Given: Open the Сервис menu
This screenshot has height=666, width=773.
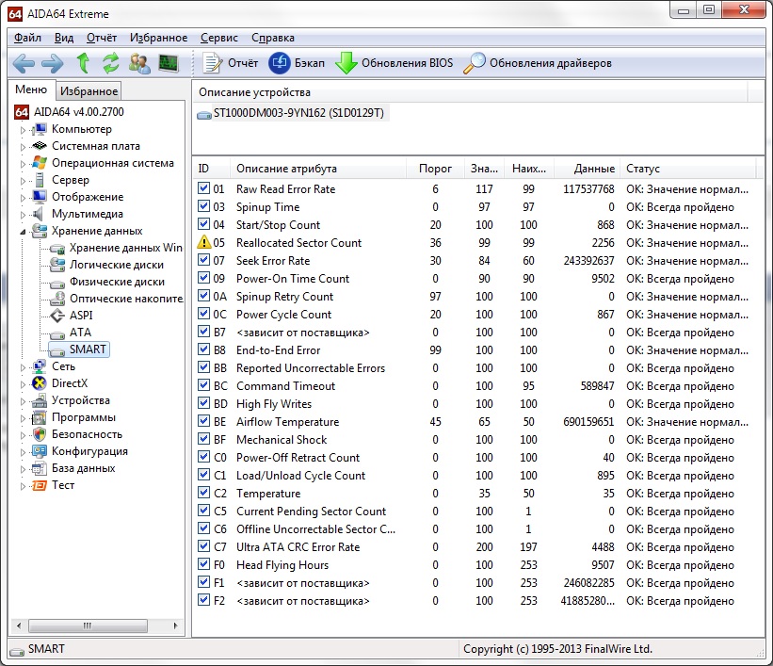Looking at the screenshot, I should pos(218,38).
